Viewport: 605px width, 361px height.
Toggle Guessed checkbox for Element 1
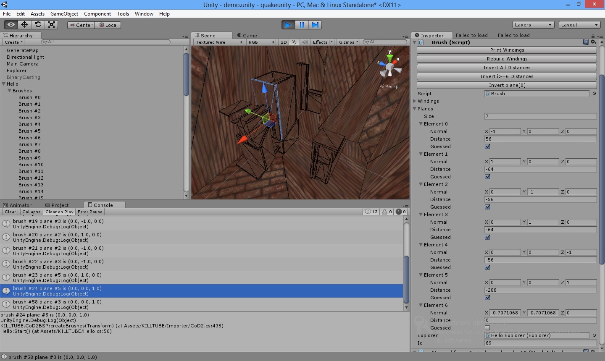click(x=487, y=177)
